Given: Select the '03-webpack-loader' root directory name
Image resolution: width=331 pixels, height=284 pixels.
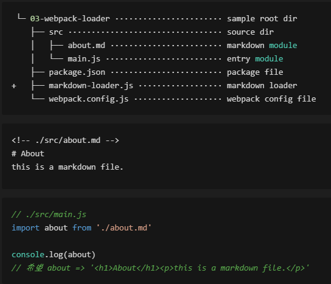Looking at the screenshot, I should pos(70,19).
